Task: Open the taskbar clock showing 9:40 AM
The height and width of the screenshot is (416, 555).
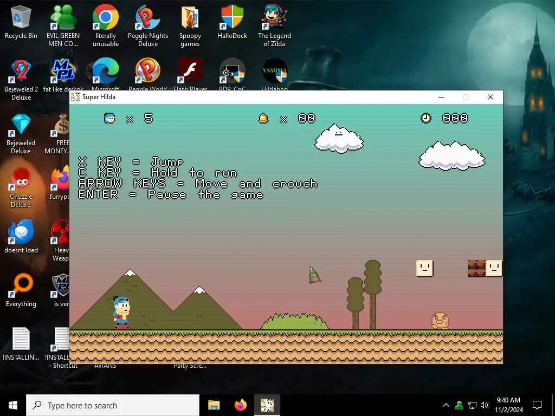Action: click(508, 405)
